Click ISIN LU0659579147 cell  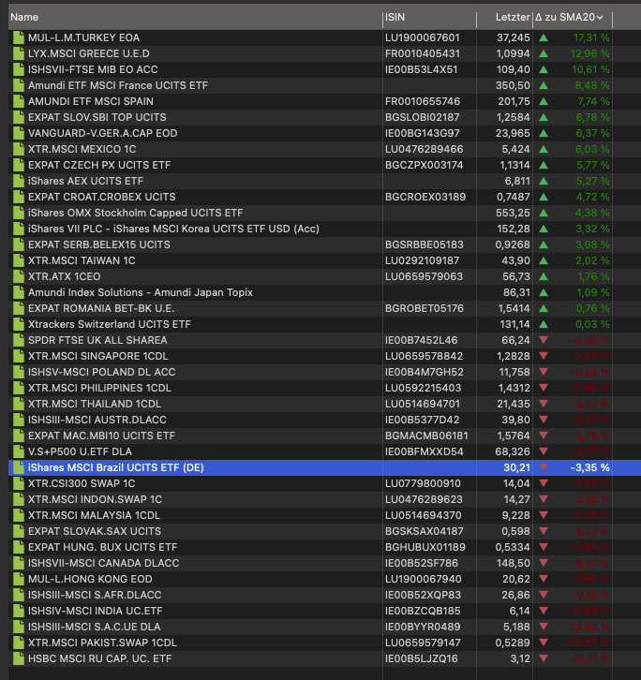click(424, 643)
